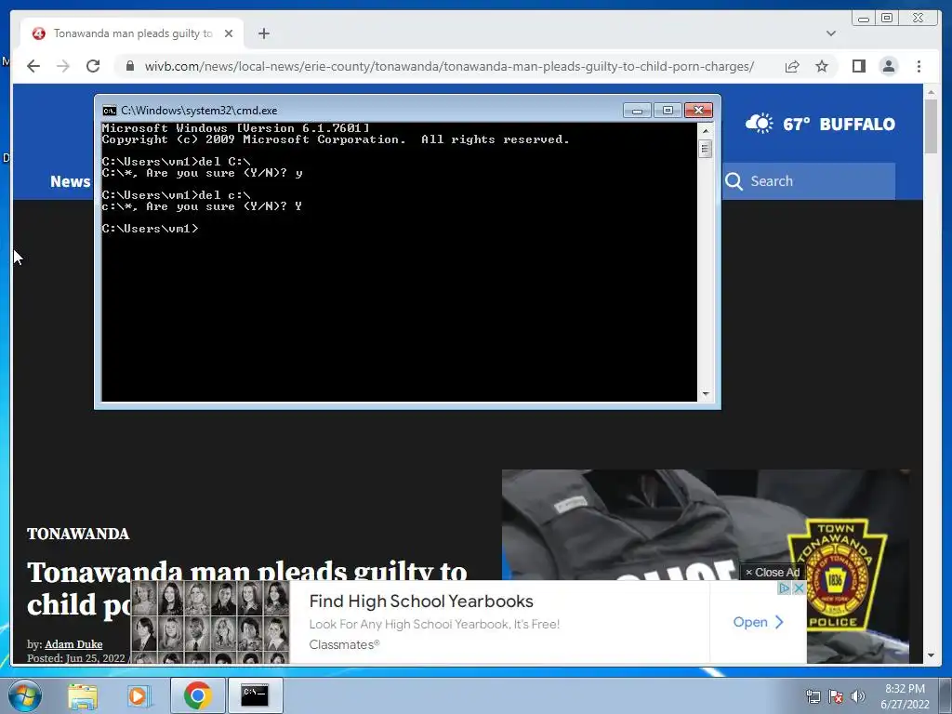Screen dimensions: 952x714
Task: Click the partly cloudy weather icon
Action: (x=759, y=124)
